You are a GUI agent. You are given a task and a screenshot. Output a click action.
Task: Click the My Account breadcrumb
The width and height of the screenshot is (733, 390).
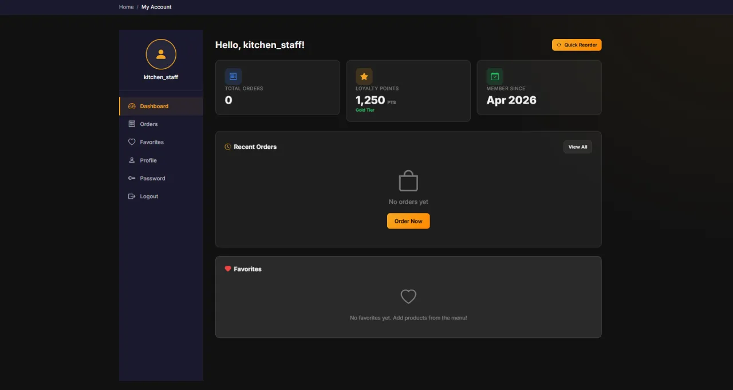point(156,7)
